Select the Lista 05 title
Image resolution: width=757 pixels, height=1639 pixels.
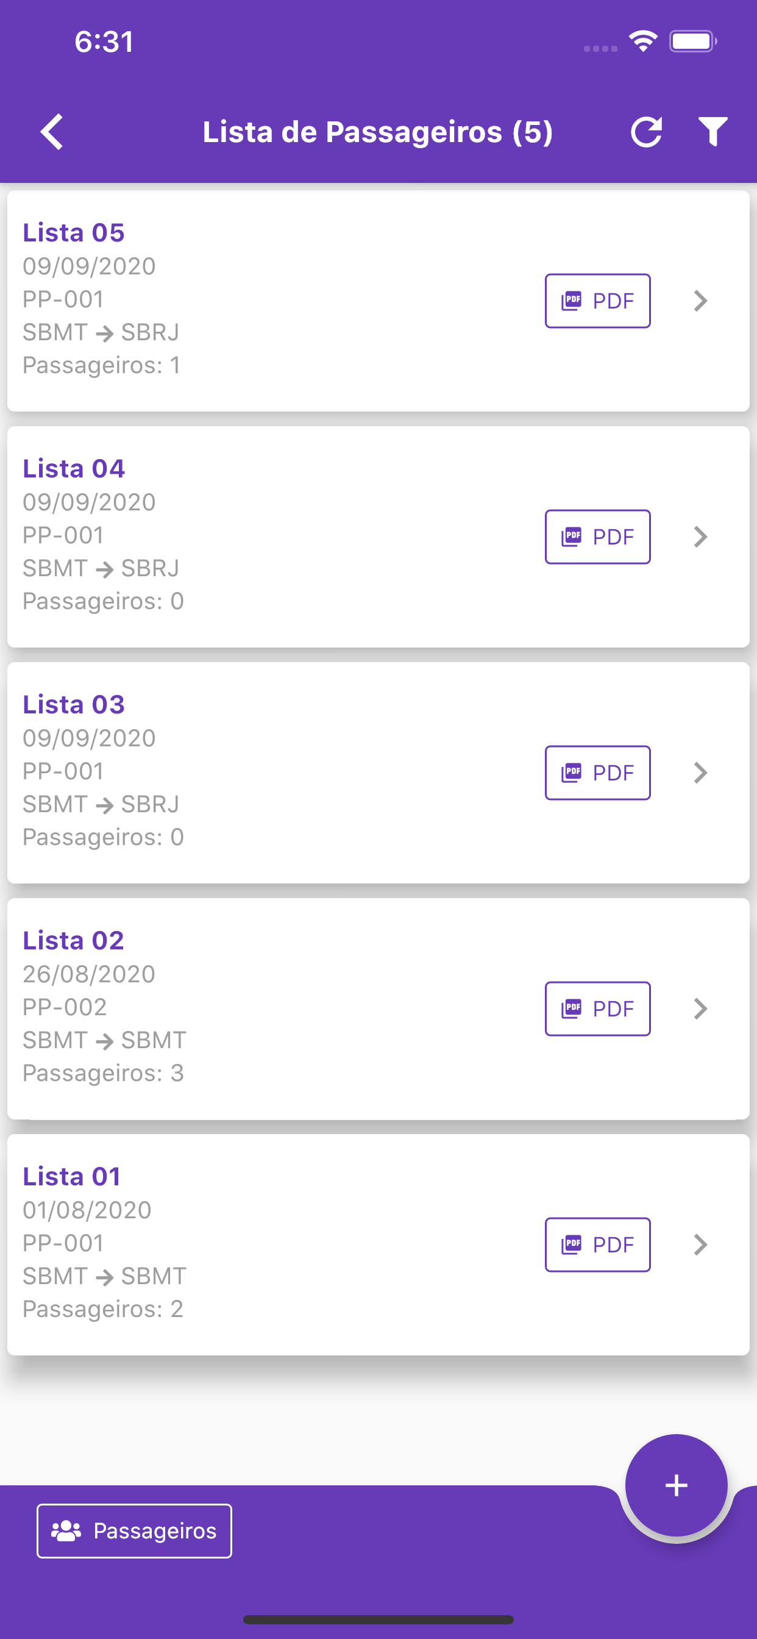click(x=74, y=232)
